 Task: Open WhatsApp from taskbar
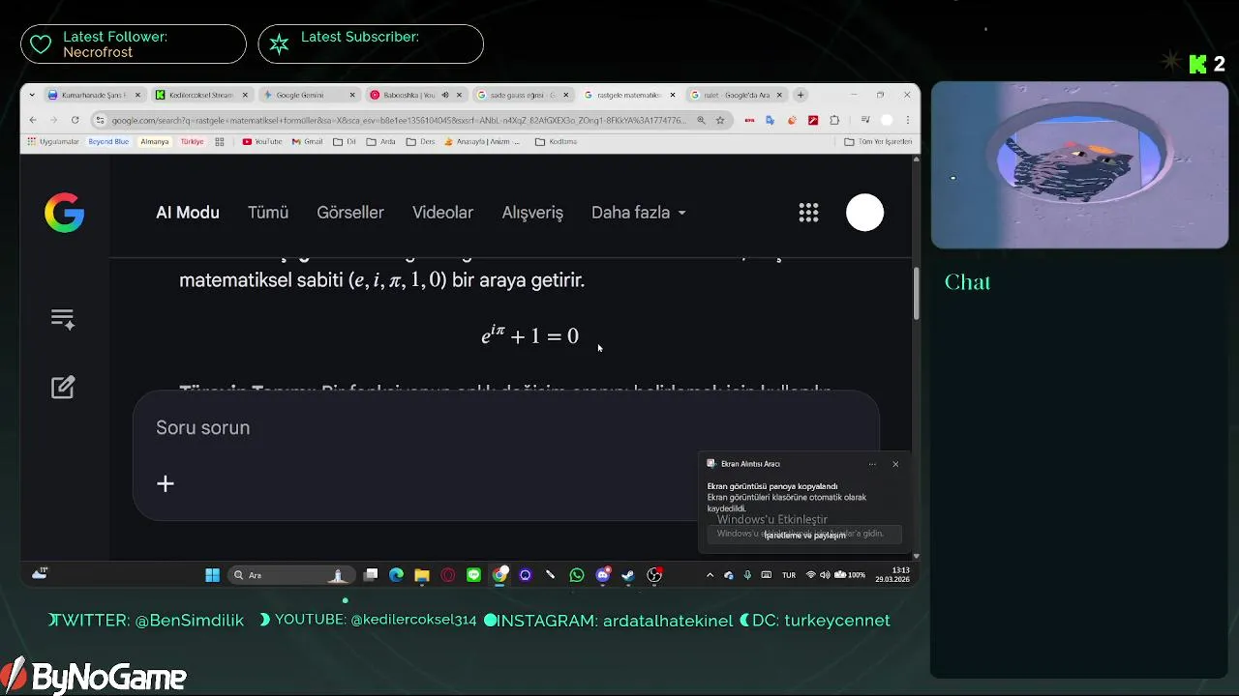[x=577, y=575]
